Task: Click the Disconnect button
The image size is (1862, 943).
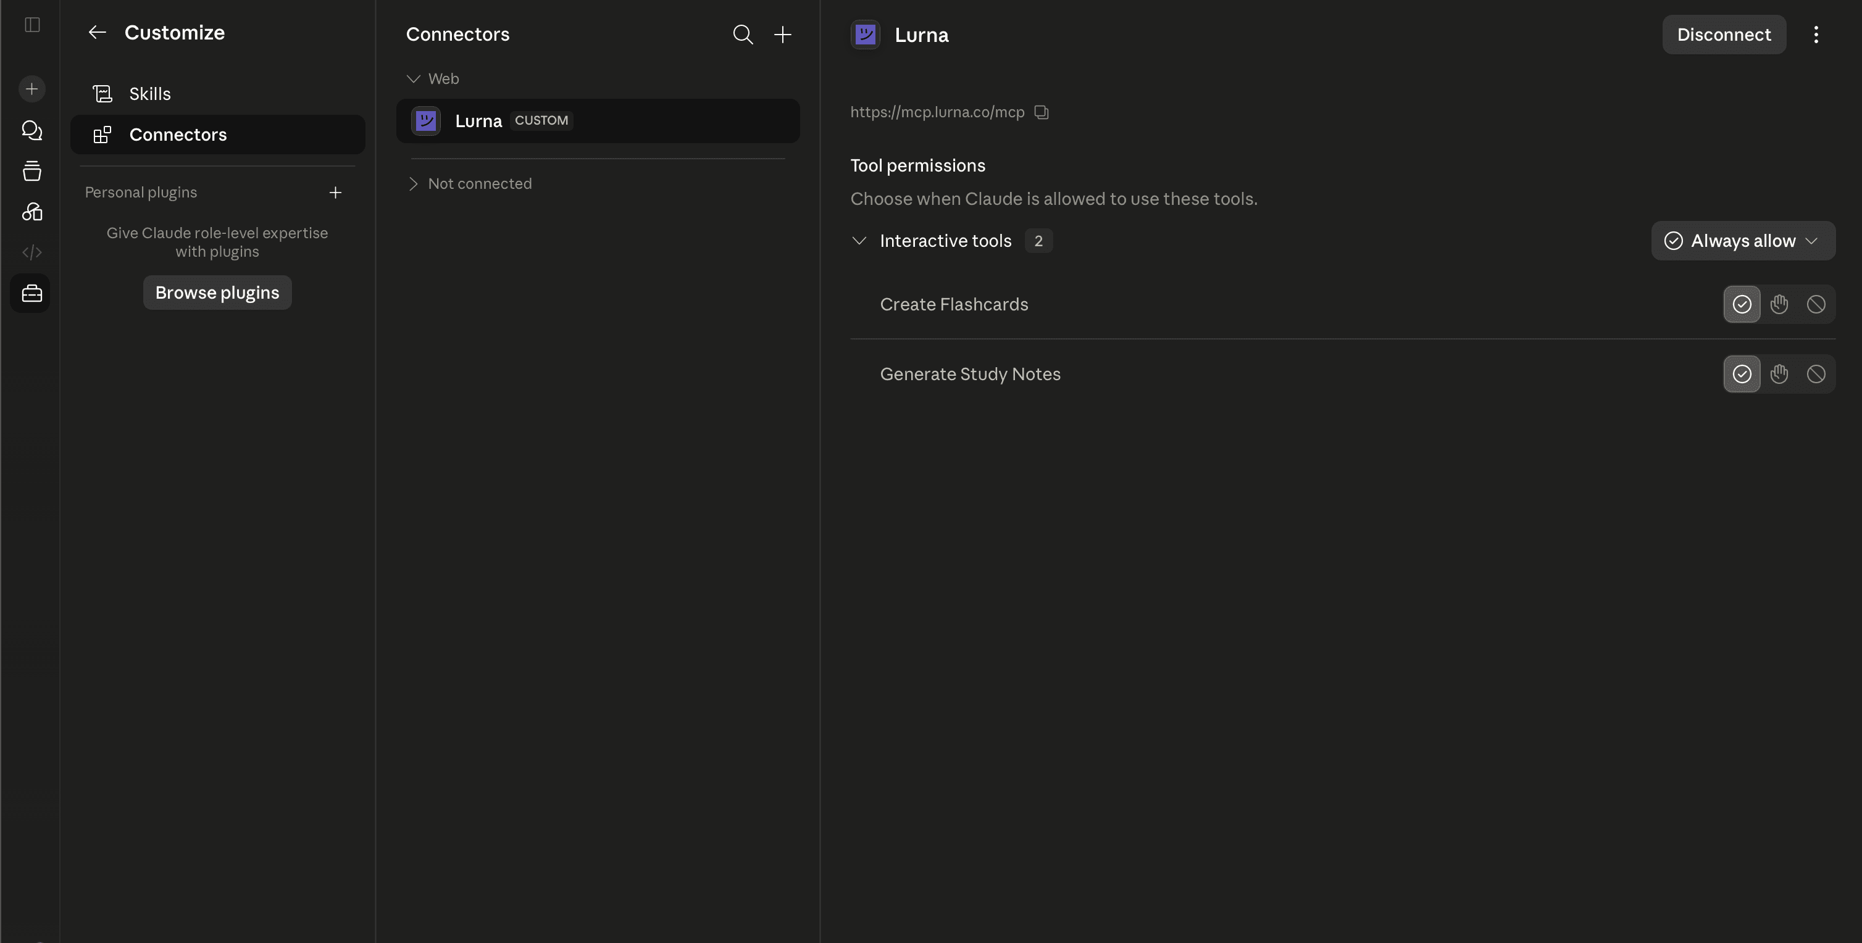Action: click(x=1723, y=35)
